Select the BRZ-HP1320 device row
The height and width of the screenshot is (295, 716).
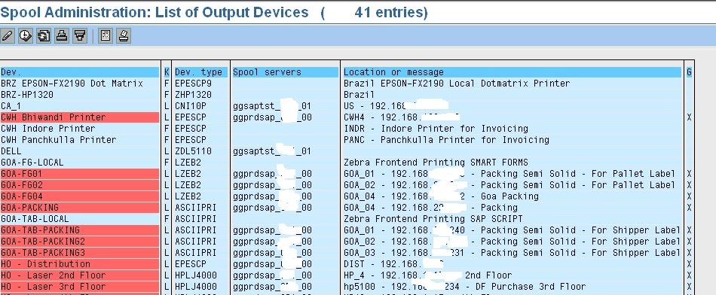27,95
